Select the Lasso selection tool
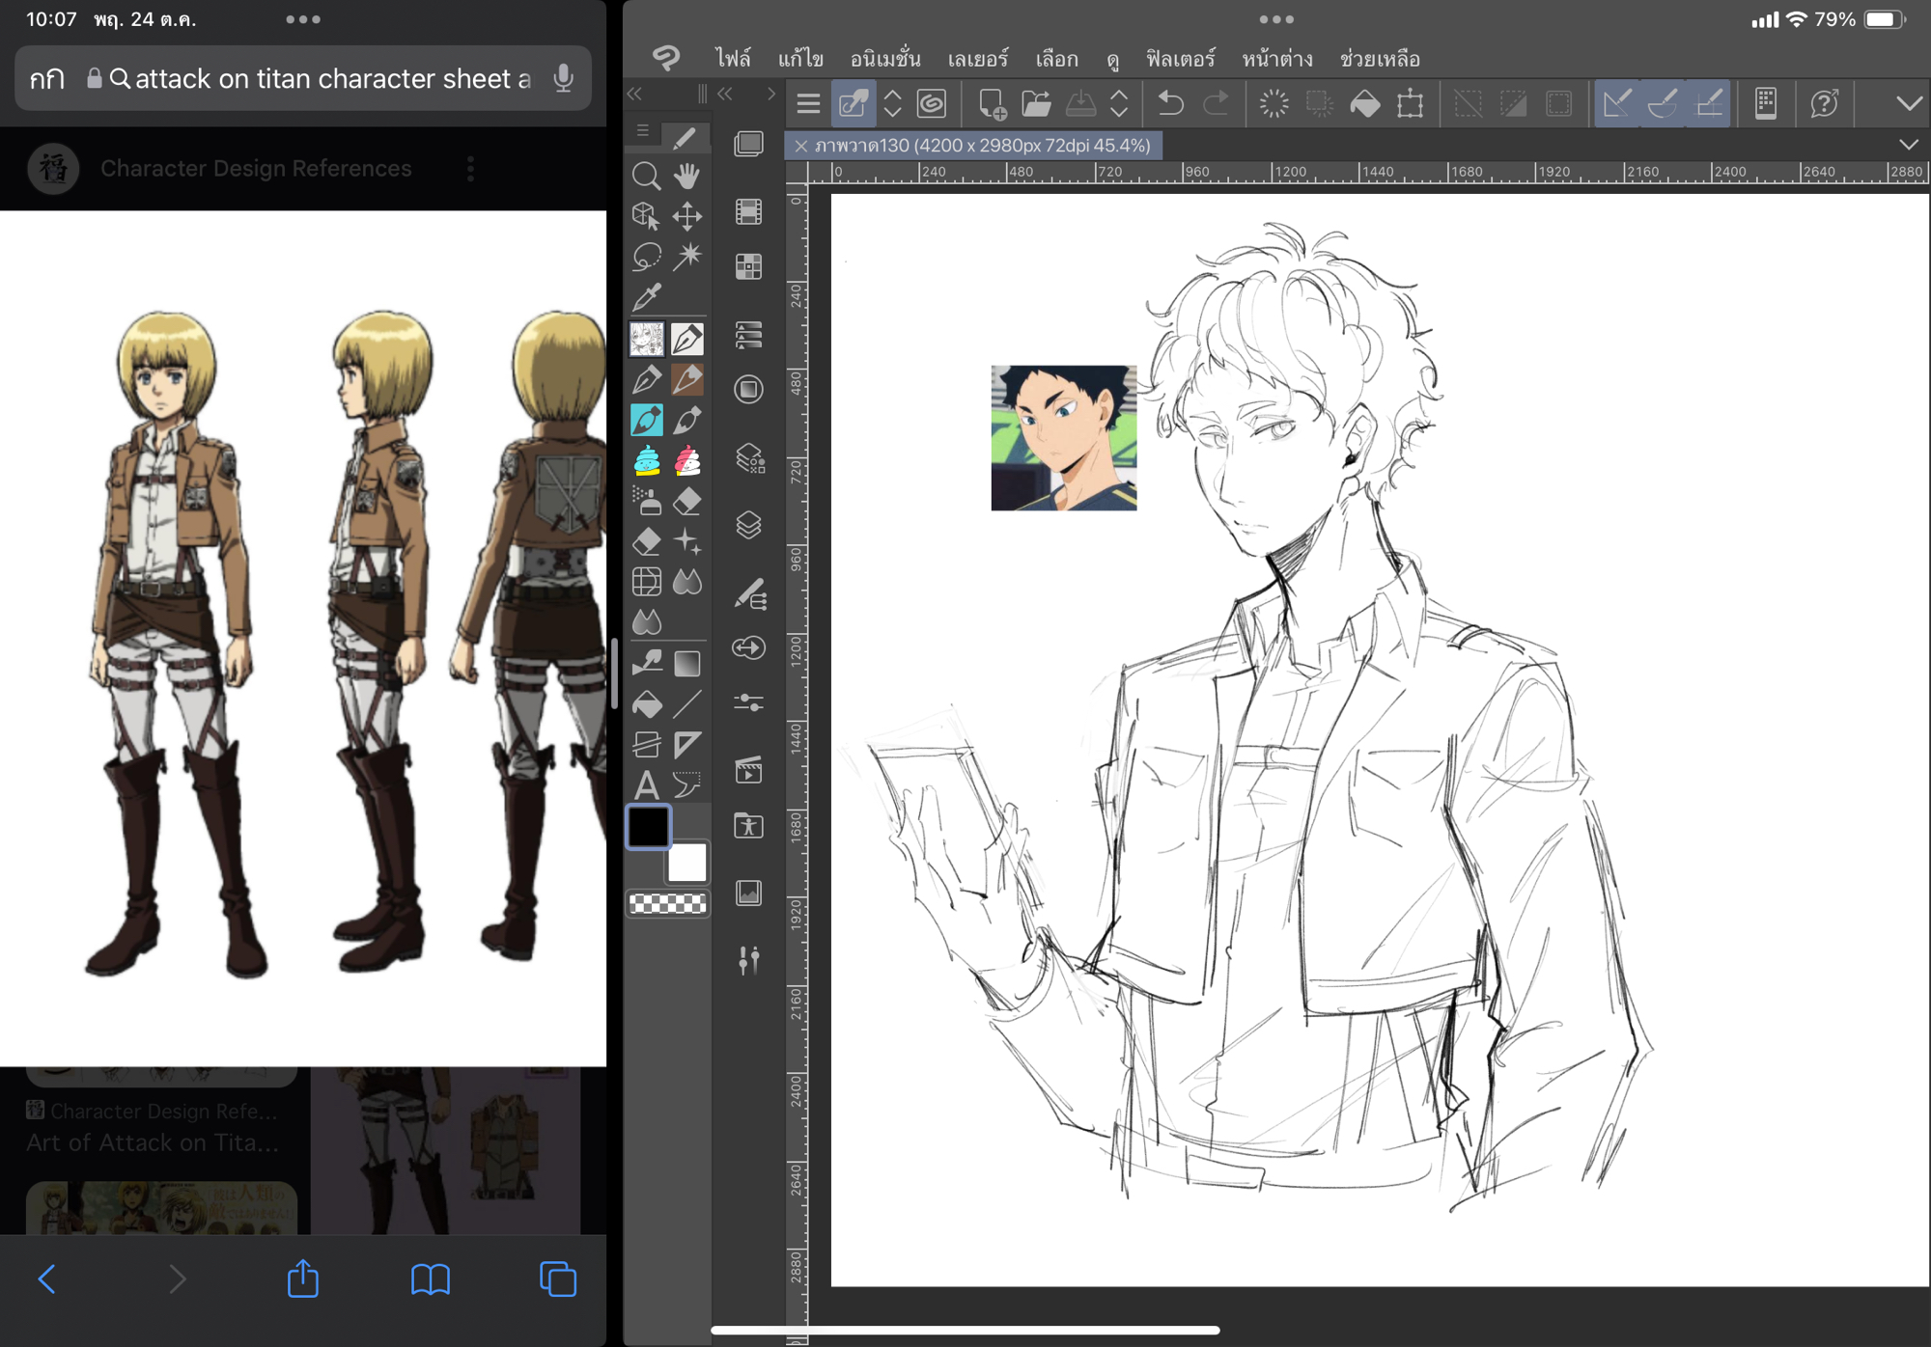The width and height of the screenshot is (1931, 1347). point(646,257)
